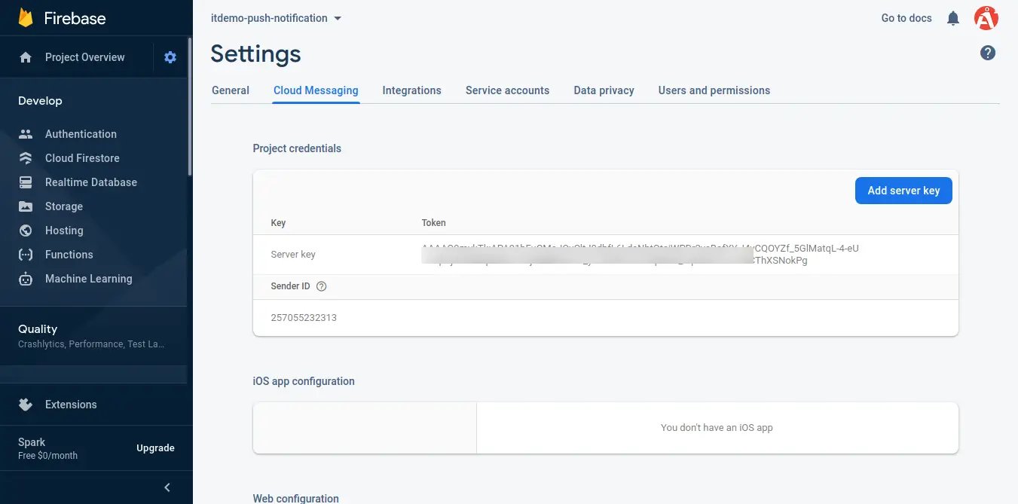Click Upgrade on the Spark plan
Viewport: 1018px width, 504px height.
point(155,448)
